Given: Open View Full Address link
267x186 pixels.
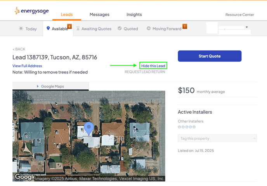Looking at the screenshot, I should pyautogui.click(x=27, y=66).
